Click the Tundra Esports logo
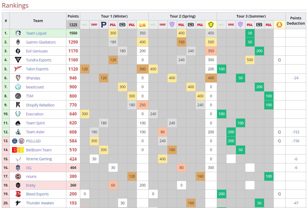307x208 pixels. [x=18, y=60]
